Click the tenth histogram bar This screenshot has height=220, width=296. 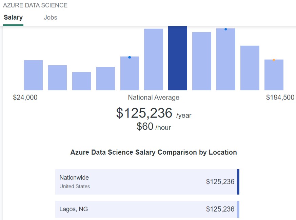tap(250, 68)
